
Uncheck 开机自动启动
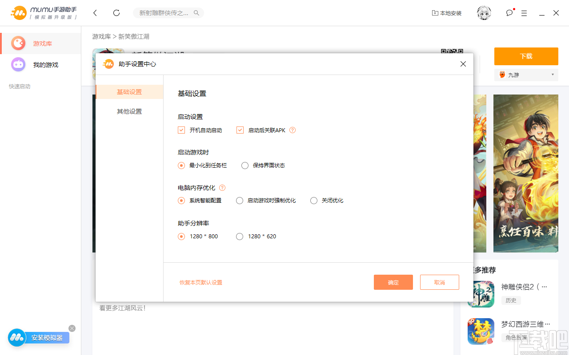tap(181, 130)
